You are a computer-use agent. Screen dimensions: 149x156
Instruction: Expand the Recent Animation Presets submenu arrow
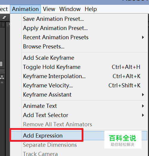click(143, 37)
